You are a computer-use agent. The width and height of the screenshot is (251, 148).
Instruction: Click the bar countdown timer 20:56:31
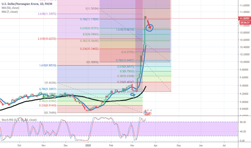[245, 23]
